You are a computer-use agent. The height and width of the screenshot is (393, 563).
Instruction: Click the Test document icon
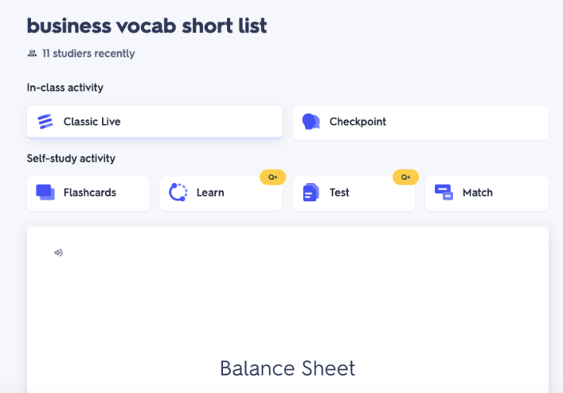311,193
